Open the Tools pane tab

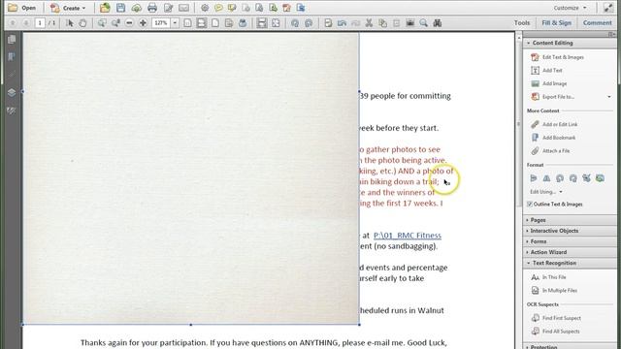522,23
